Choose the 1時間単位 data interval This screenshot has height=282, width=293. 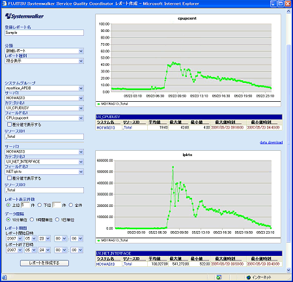pyautogui.click(x=32, y=220)
